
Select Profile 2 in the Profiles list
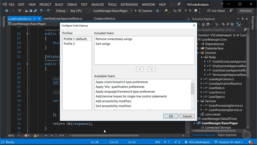click(77, 44)
